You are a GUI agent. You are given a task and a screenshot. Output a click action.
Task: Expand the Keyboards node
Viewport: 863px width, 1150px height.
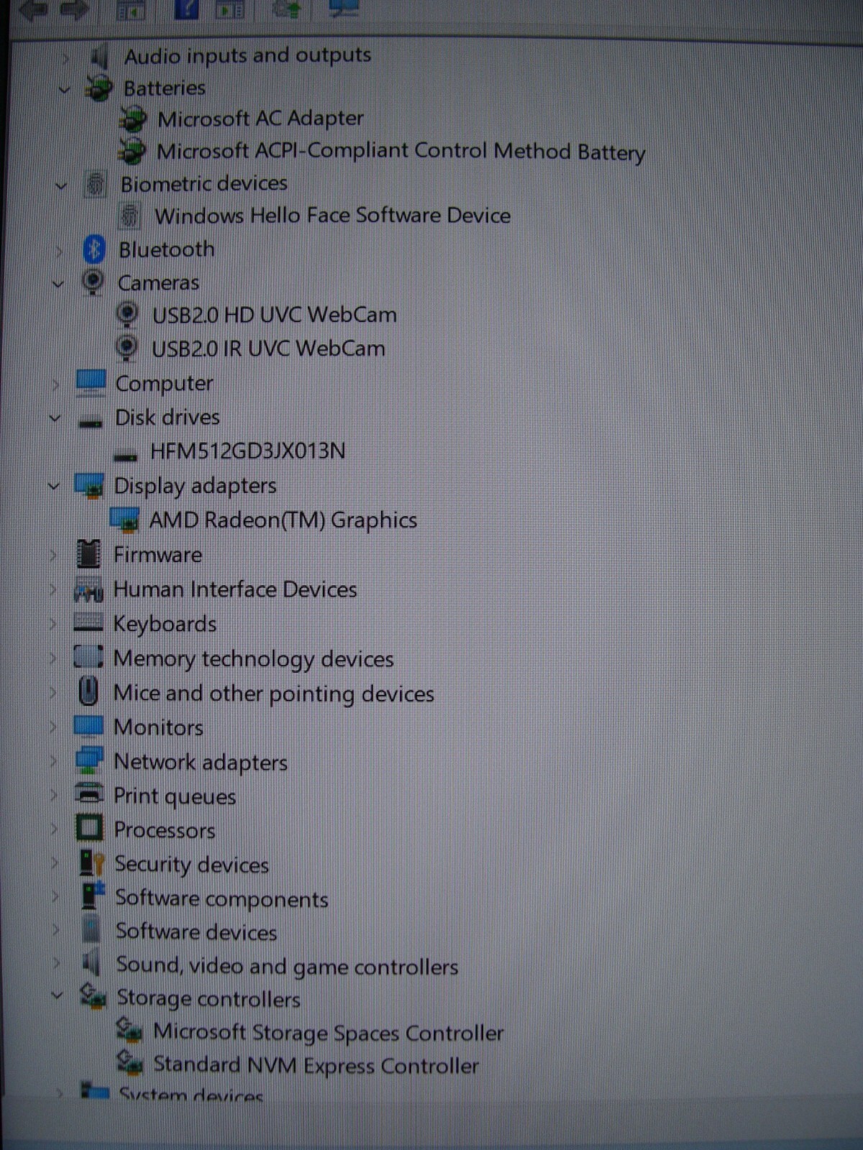pyautogui.click(x=52, y=623)
